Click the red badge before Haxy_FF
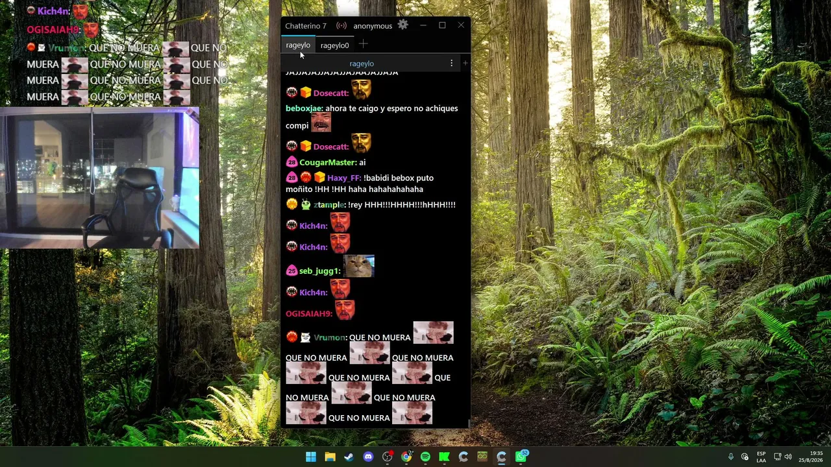The height and width of the screenshot is (467, 831). coord(305,178)
